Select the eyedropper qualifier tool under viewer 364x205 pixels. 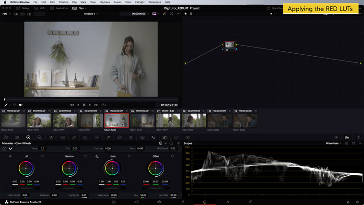point(6,105)
